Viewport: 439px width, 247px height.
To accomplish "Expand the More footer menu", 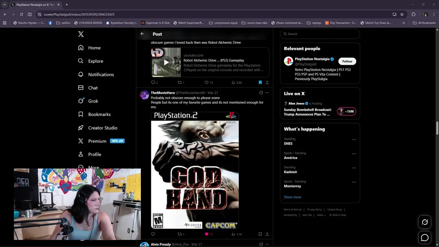I will tap(322, 215).
